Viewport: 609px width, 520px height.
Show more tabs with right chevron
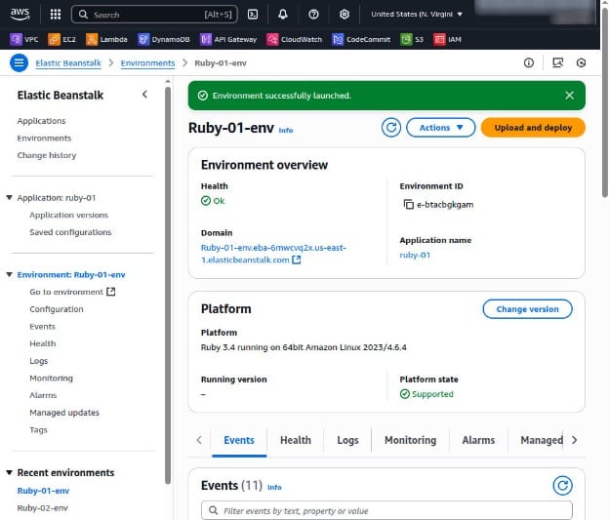click(575, 440)
